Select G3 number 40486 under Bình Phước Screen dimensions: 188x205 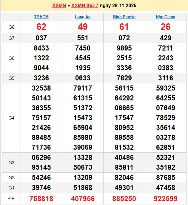click(124, 157)
